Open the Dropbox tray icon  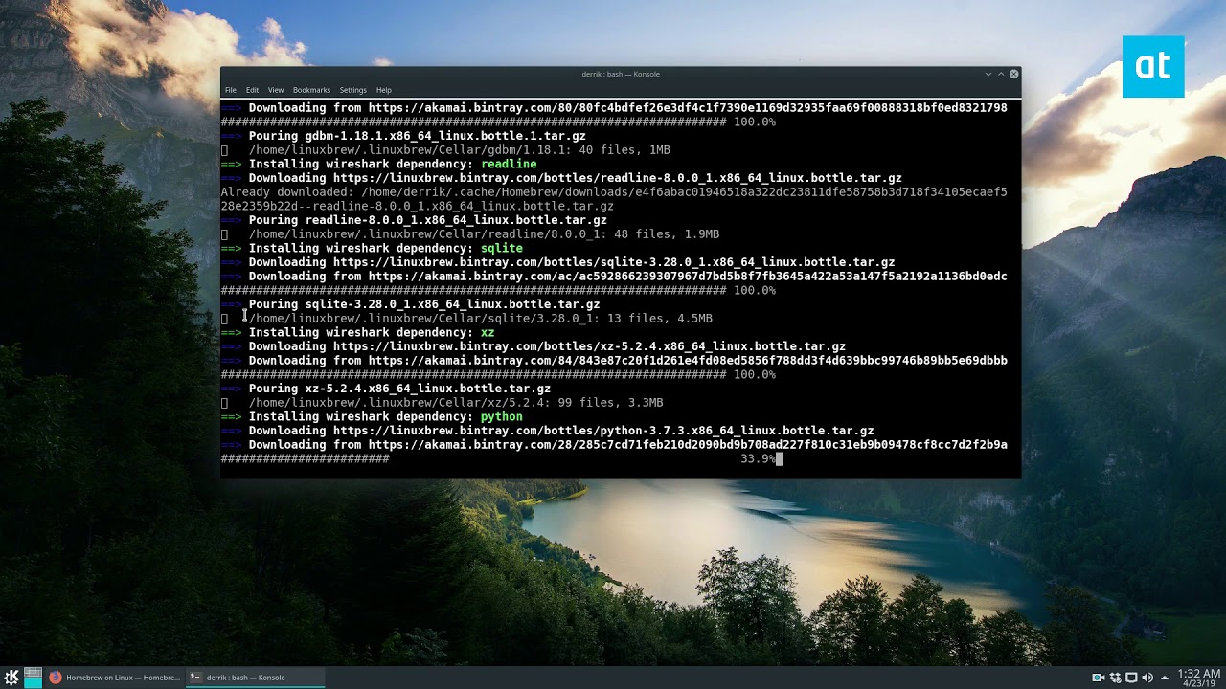point(1115,678)
